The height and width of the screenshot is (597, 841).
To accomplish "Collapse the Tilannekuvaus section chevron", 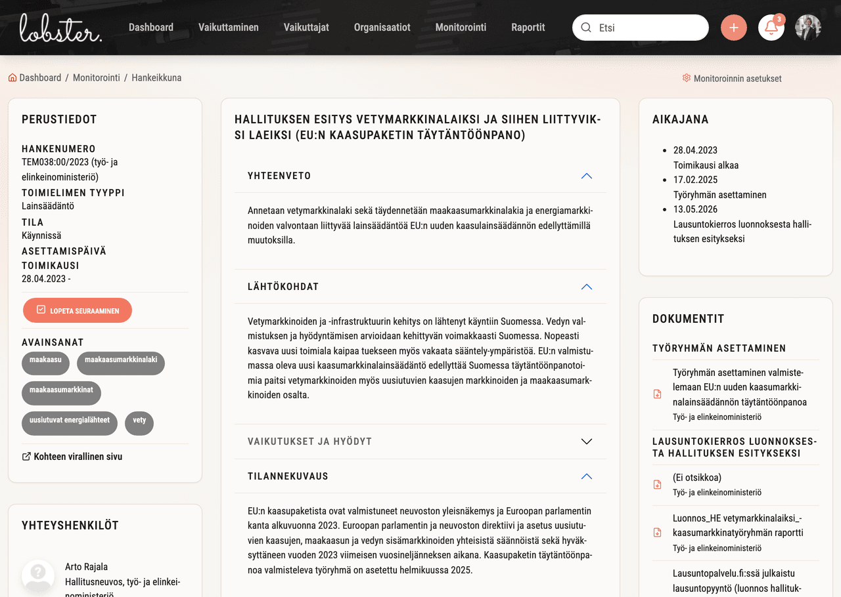I will [x=587, y=476].
